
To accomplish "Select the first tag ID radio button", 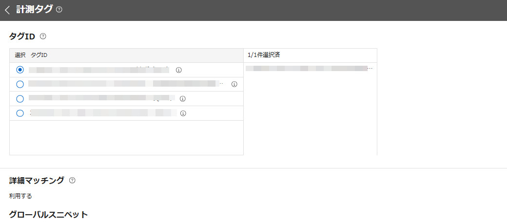I will [x=20, y=70].
